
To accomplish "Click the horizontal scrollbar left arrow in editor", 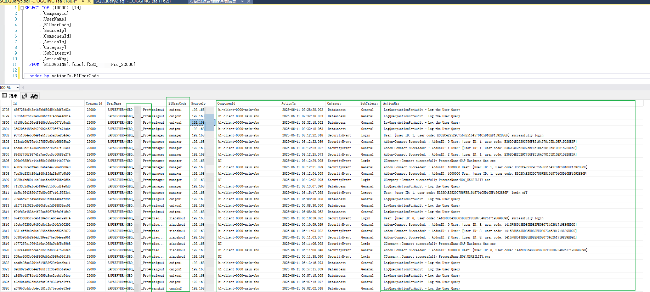I will pos(23,88).
